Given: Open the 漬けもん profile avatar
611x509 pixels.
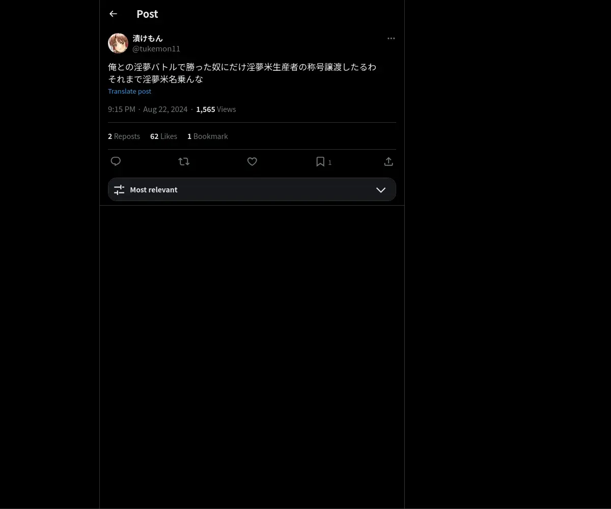Looking at the screenshot, I should coord(118,43).
